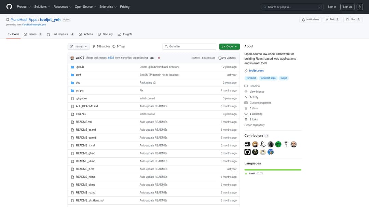Image resolution: width=369 pixels, height=207 pixels.
Task: Click the book icon beside Readme
Action: (246, 86)
